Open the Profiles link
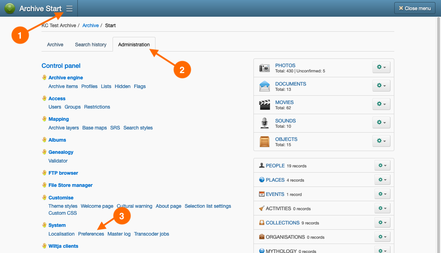Viewport: 441px width, 253px height. [90, 86]
